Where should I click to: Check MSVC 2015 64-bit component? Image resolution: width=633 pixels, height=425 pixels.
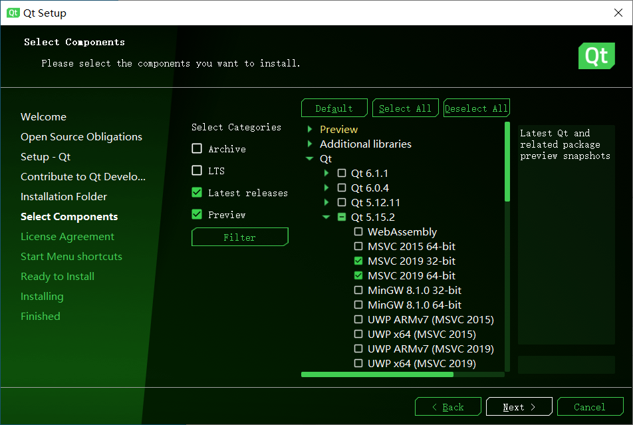(x=358, y=247)
